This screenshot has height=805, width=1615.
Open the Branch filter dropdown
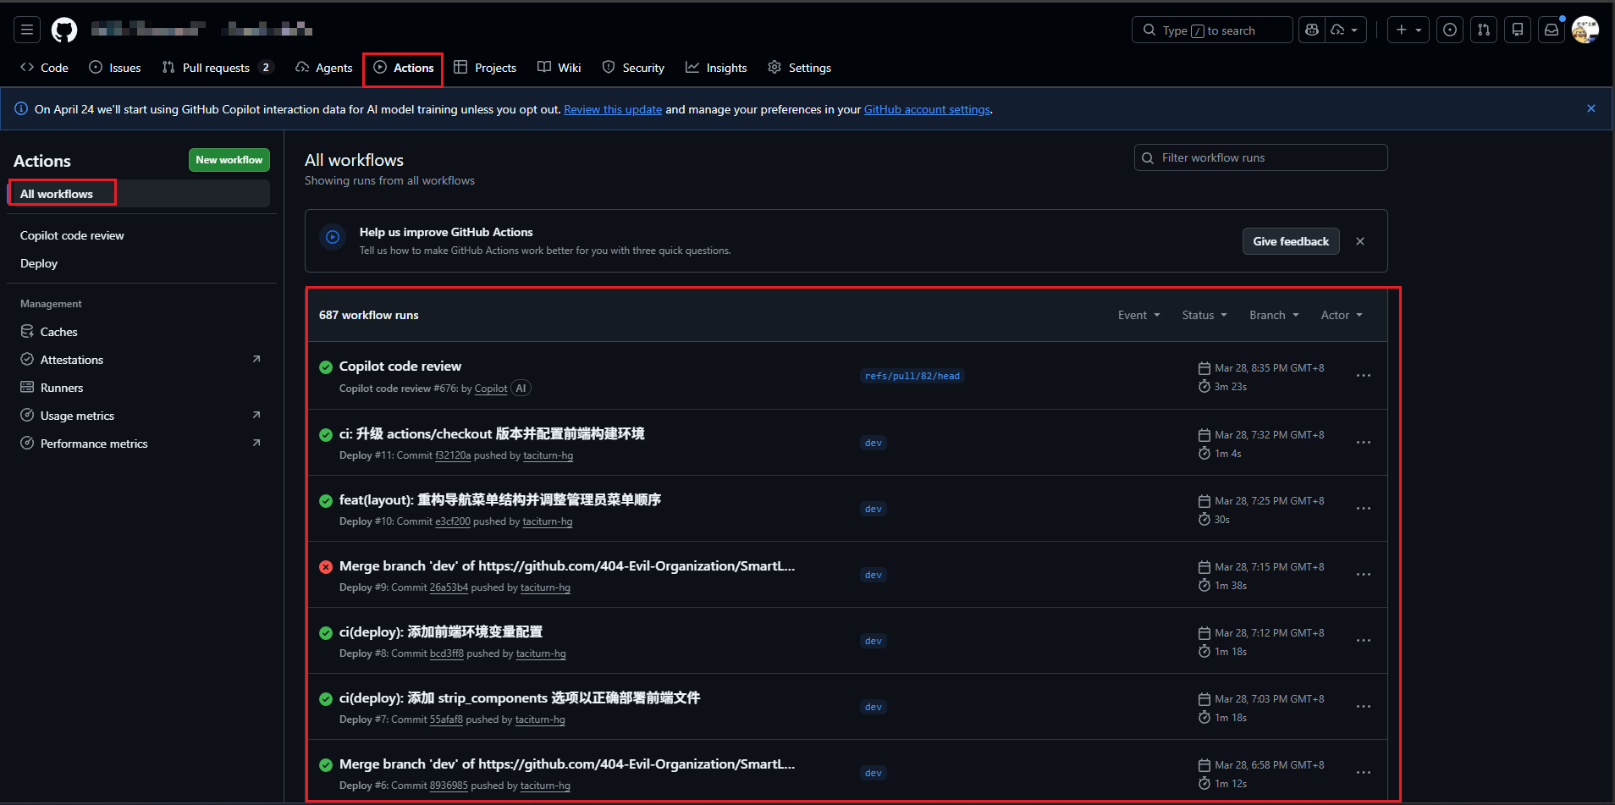[1273, 315]
